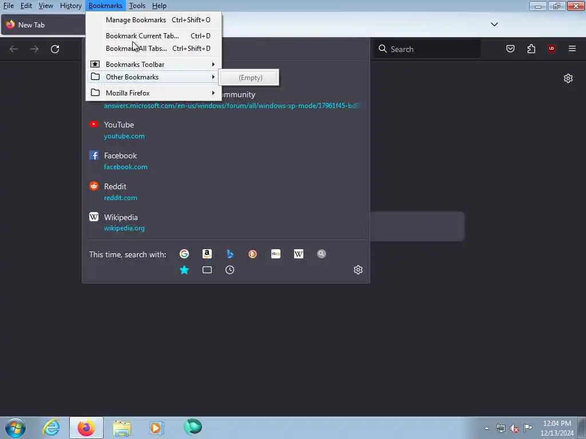Click the Firefox taskbar button
The height and width of the screenshot is (439, 586).
[86, 428]
